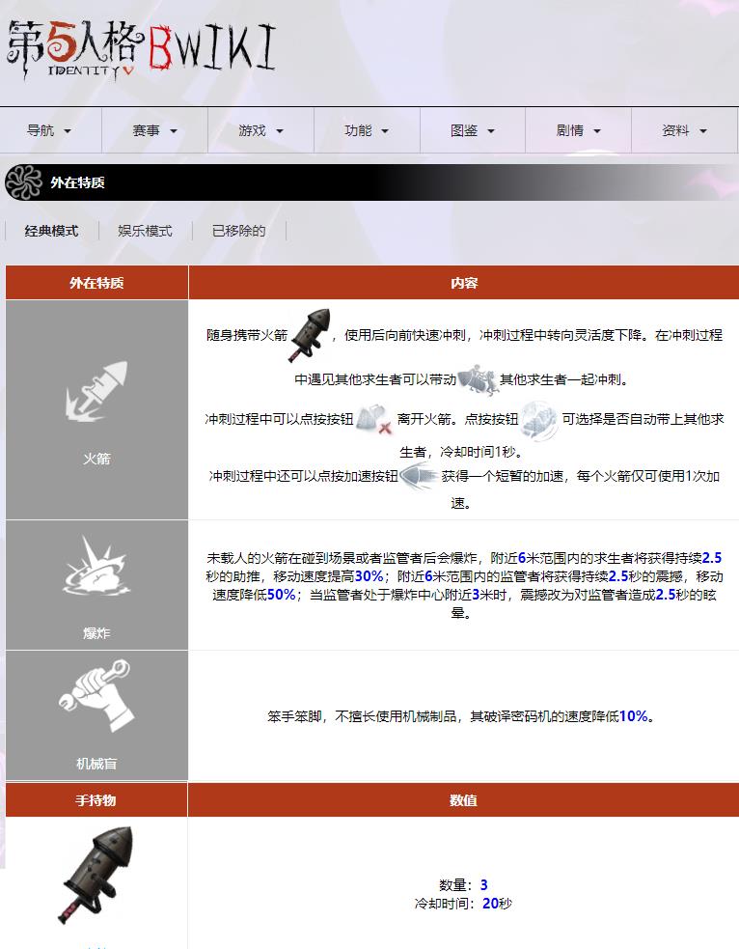This screenshot has width=739, height=949.
Task: Click the 内容 column header
Action: (464, 283)
